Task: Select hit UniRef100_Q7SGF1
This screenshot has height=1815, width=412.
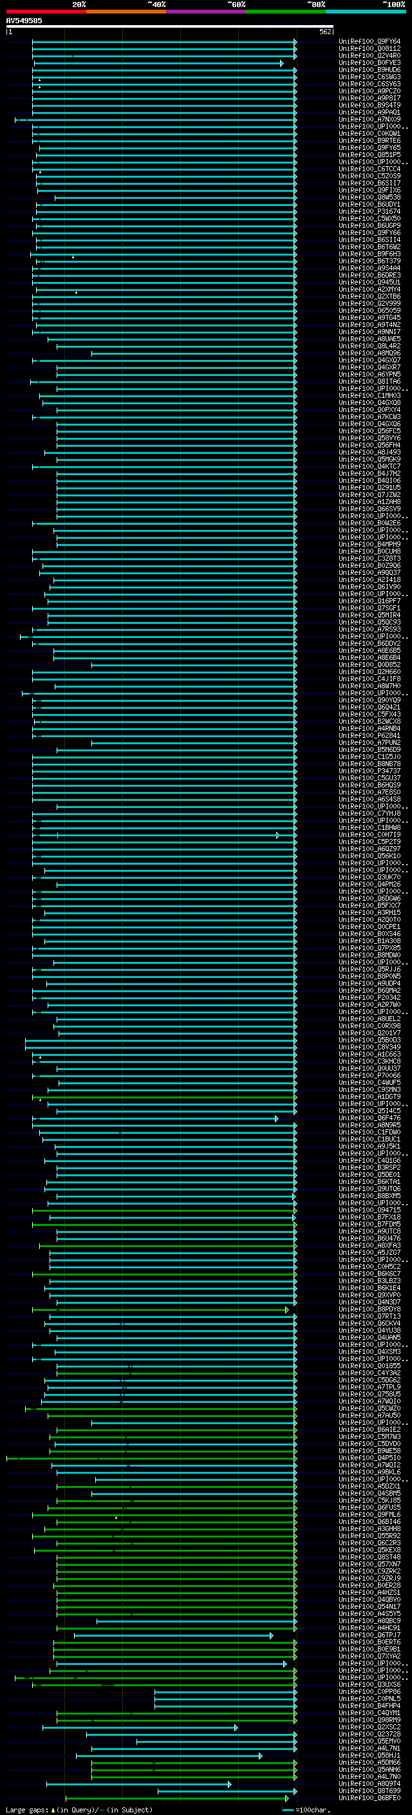Action: [x=370, y=608]
